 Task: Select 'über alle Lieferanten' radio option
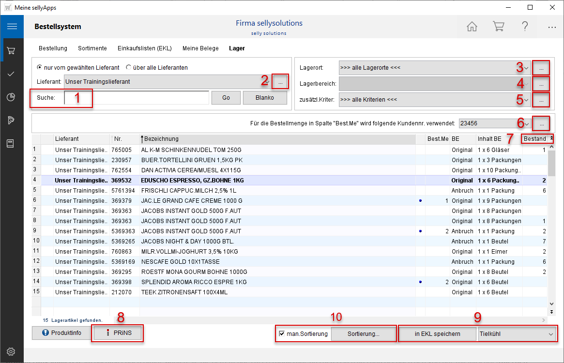[x=129, y=68]
